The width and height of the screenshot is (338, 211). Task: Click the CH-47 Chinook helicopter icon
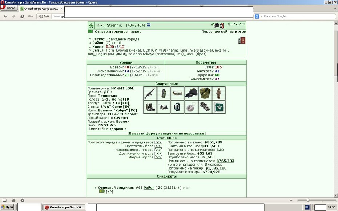[164, 107]
